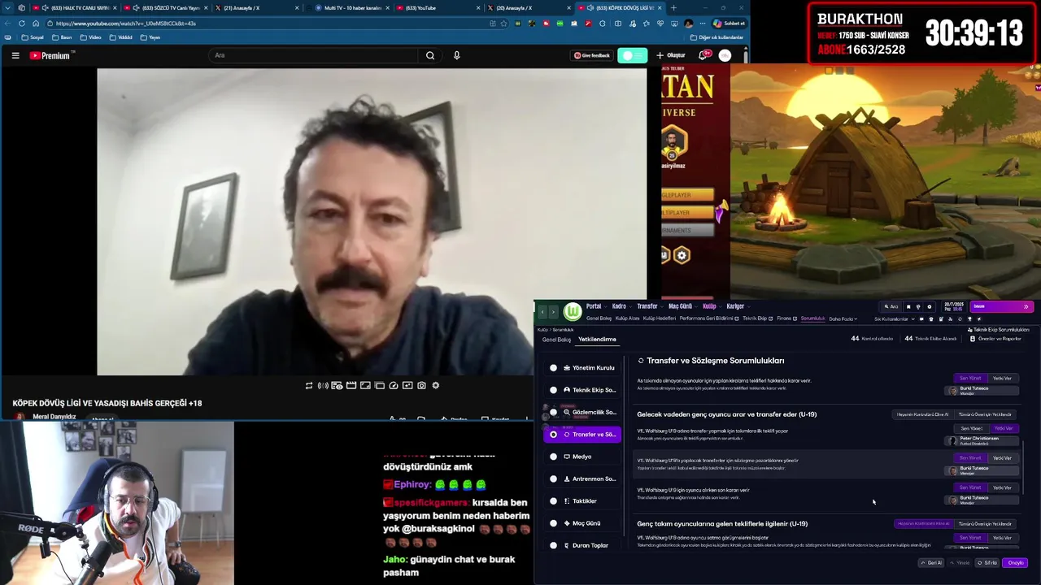The width and height of the screenshot is (1041, 585).
Task: Open the Kadro menu
Action: [619, 306]
